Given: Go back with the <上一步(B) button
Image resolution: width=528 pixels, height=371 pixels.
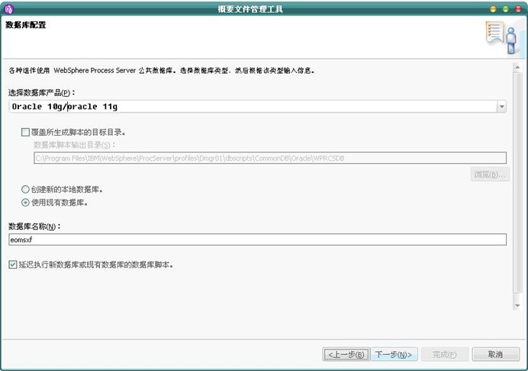Looking at the screenshot, I should (x=346, y=354).
